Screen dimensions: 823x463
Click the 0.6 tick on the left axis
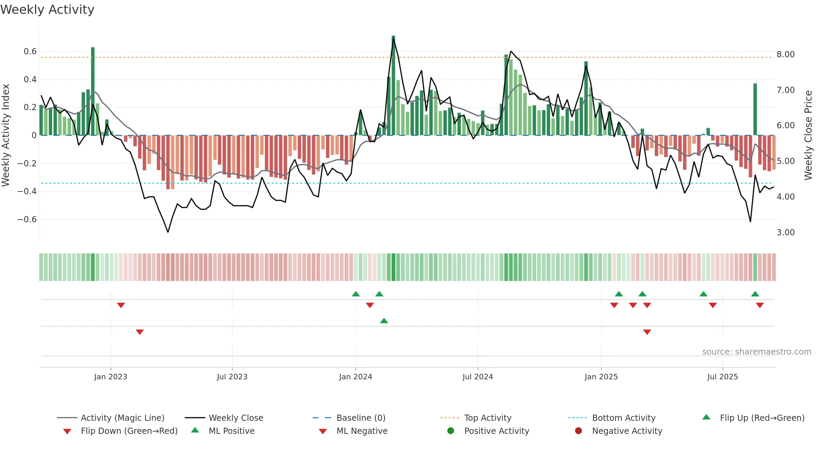coord(30,51)
